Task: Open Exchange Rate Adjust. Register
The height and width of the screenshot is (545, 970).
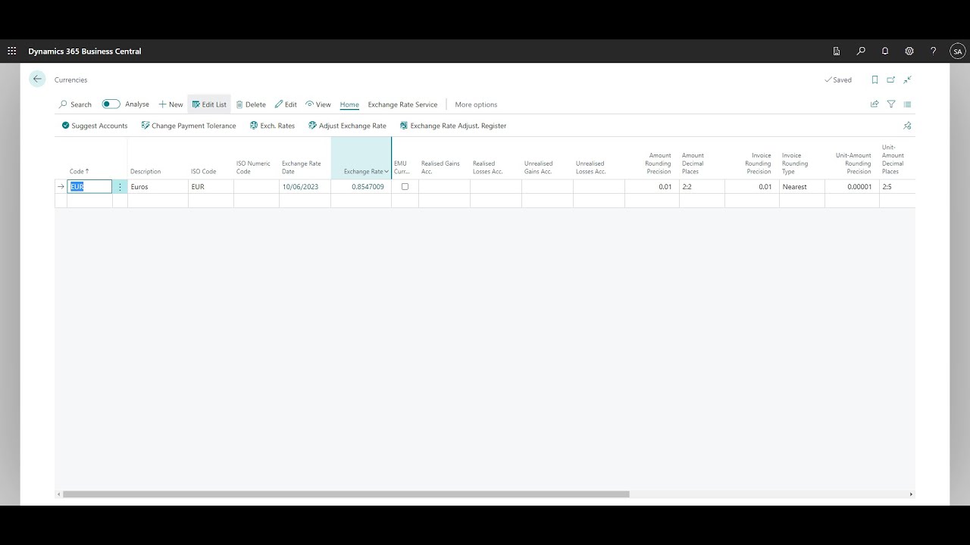Action: [453, 126]
